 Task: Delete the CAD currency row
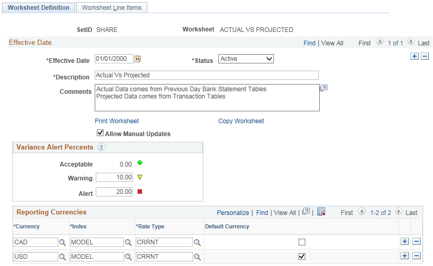tap(417, 241)
